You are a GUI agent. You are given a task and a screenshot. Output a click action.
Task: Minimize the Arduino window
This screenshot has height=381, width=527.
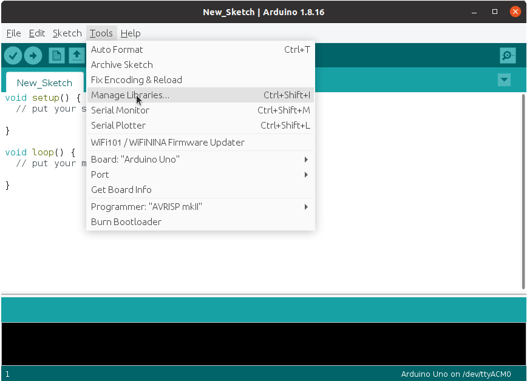[474, 12]
